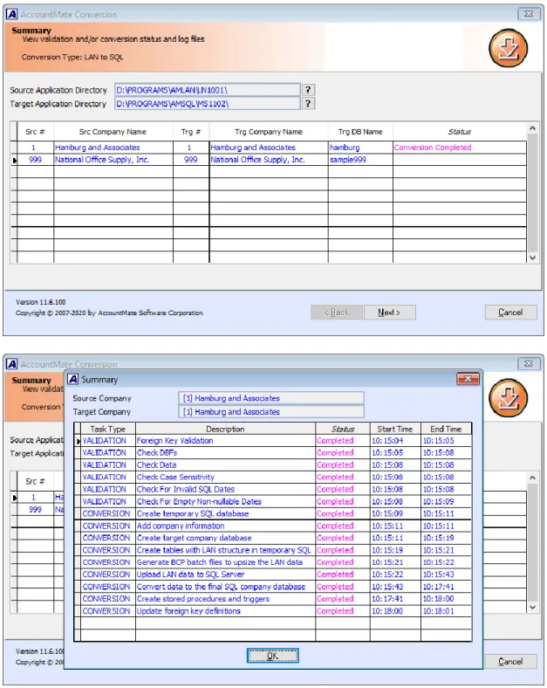
Task: Click the row selector arrow for company 999
Action: (x=14, y=160)
